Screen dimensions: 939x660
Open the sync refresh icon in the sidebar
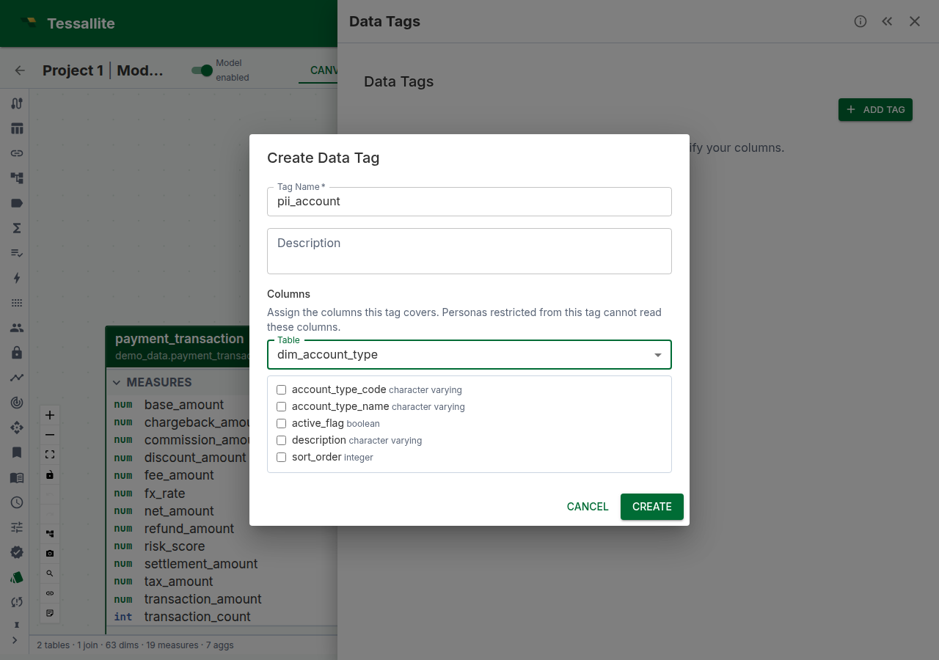(x=17, y=602)
